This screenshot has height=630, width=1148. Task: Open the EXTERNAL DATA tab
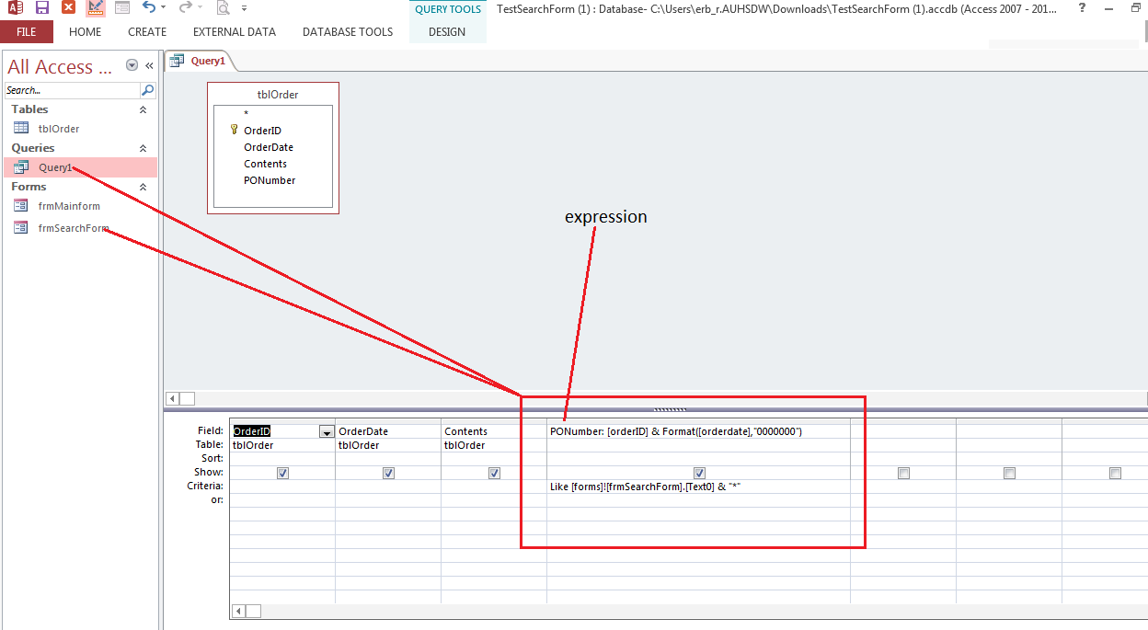click(x=235, y=31)
